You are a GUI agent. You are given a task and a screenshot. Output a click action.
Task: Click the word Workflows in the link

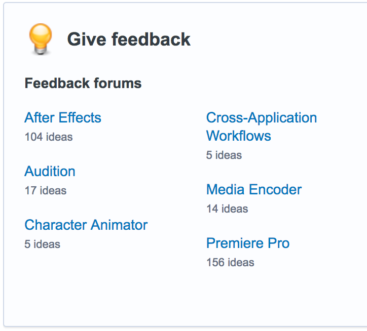click(x=239, y=136)
